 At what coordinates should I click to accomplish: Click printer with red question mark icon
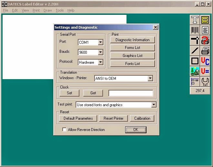click(205, 40)
